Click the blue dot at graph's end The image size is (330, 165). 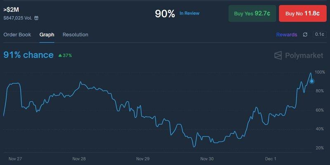(x=312, y=81)
